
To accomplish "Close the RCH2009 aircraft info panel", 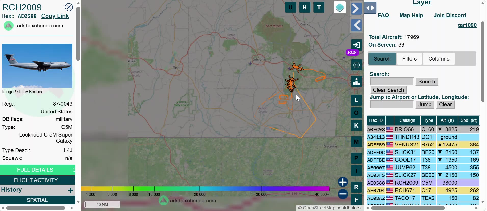I will click(69, 7).
